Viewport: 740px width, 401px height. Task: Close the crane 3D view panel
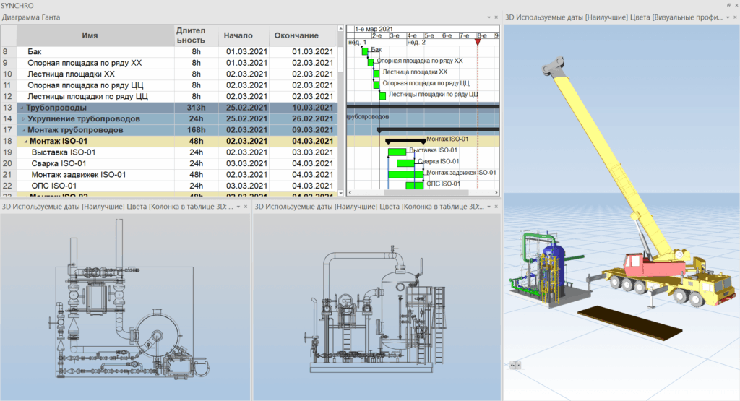(x=735, y=17)
